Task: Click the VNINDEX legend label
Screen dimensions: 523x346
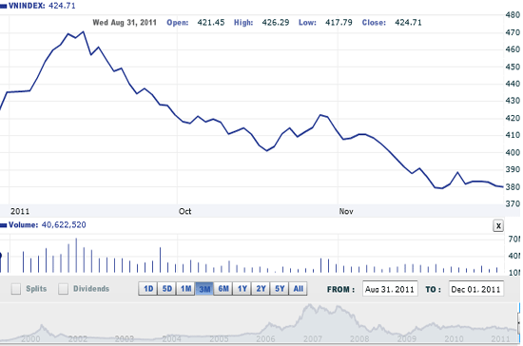Action: click(27, 6)
